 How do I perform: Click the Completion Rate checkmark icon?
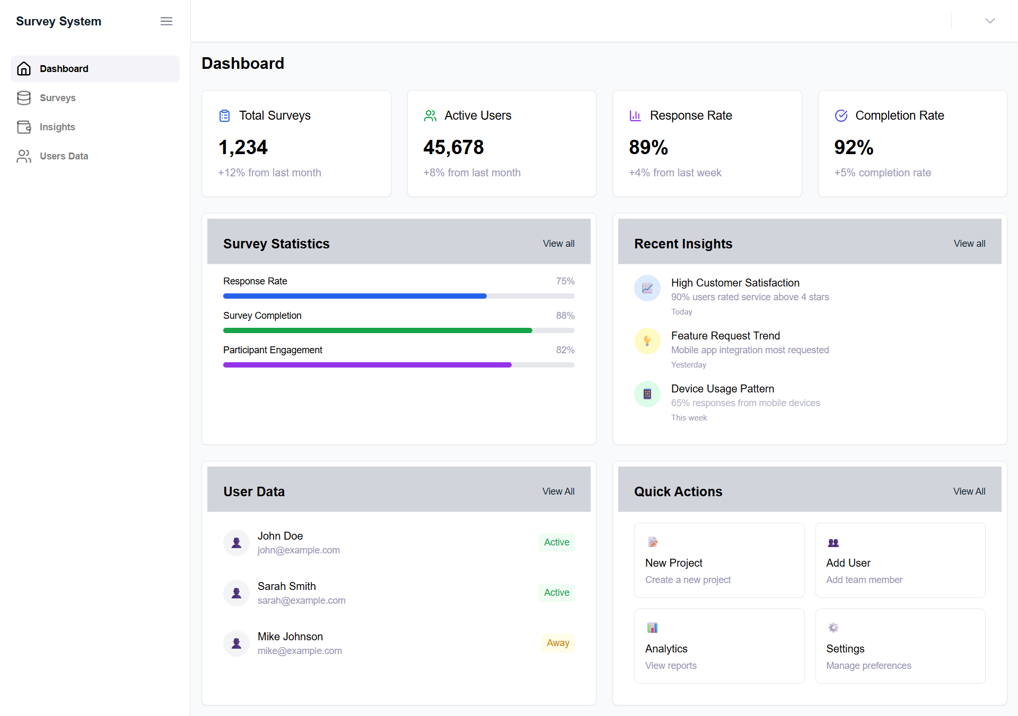pos(841,115)
